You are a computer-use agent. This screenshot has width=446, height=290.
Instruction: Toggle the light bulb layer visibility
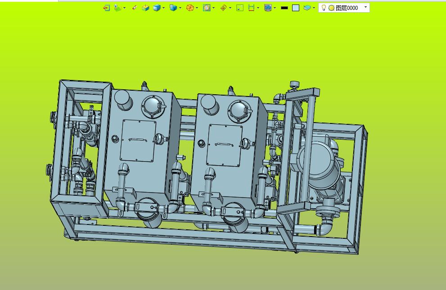tap(324, 8)
